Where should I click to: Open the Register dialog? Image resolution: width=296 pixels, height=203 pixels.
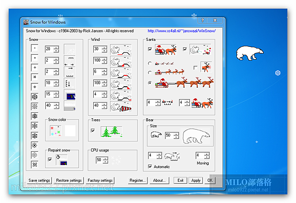click(138, 180)
